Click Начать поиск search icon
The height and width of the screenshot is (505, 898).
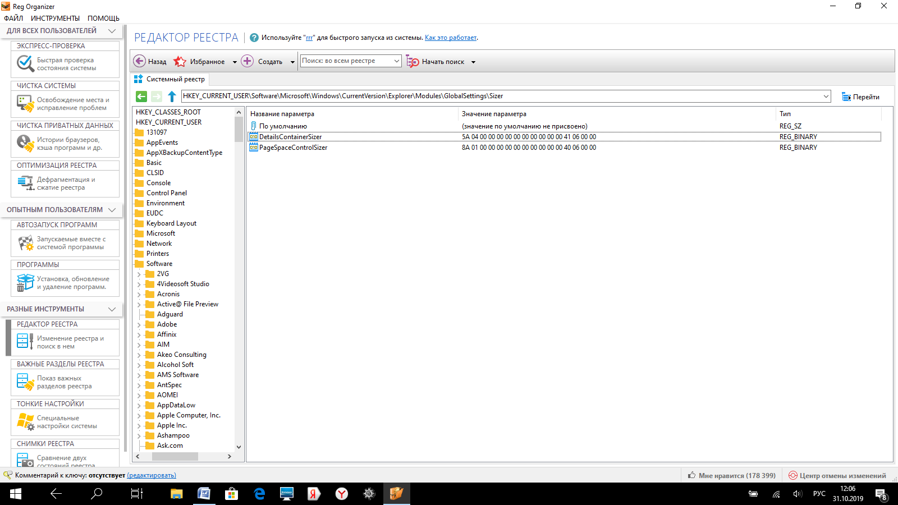(413, 62)
